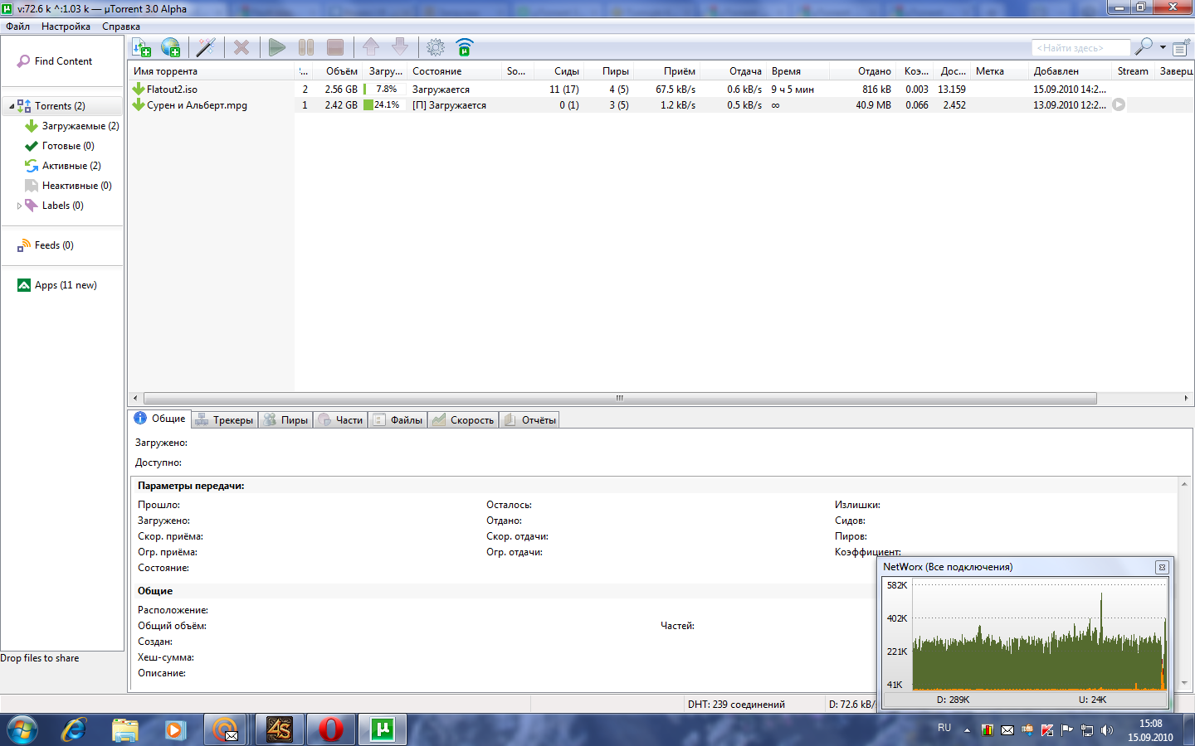Show hidden tray icons arrow
The image size is (1195, 746).
967,730
